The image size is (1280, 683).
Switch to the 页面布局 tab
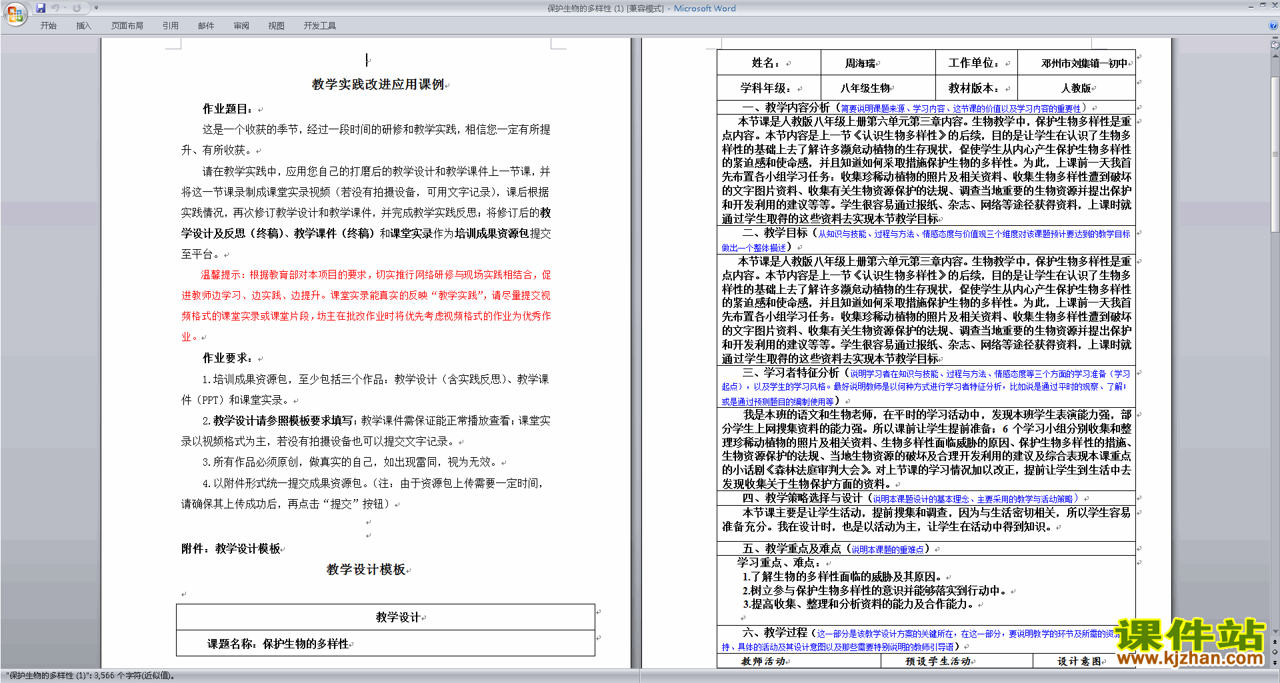pos(127,26)
